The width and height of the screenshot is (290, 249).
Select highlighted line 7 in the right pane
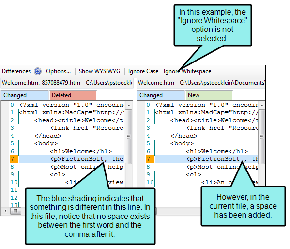coord(206,159)
